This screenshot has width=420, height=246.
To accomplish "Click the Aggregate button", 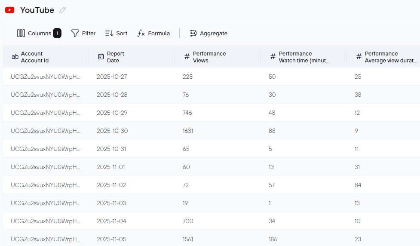I will 209,33.
